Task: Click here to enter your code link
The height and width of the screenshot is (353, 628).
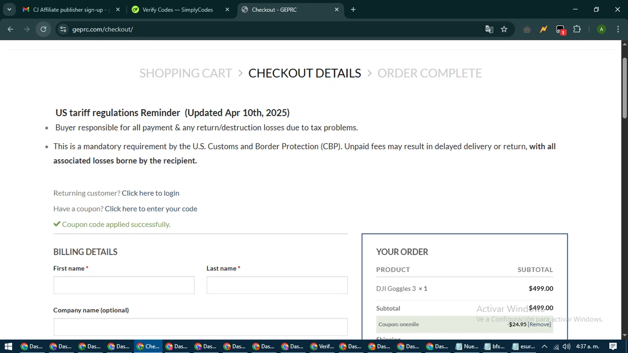Action: [151, 209]
